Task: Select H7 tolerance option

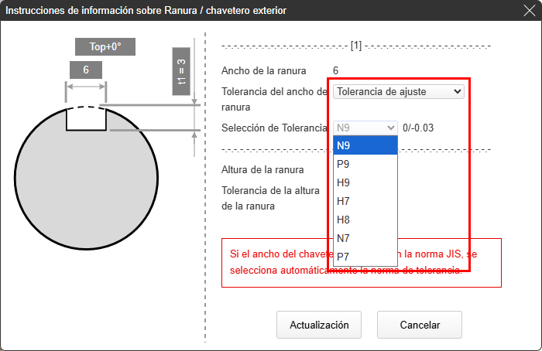Action: click(x=365, y=201)
